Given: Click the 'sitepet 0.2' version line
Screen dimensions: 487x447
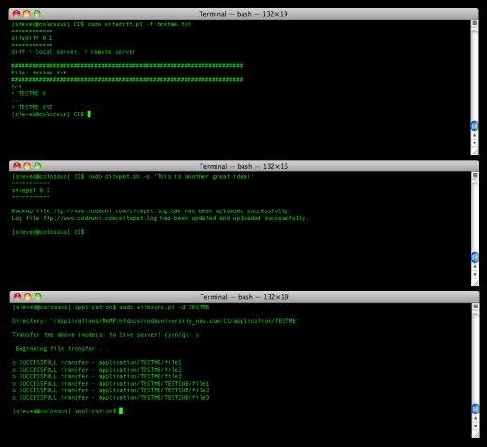Looking at the screenshot, I should pos(31,190).
